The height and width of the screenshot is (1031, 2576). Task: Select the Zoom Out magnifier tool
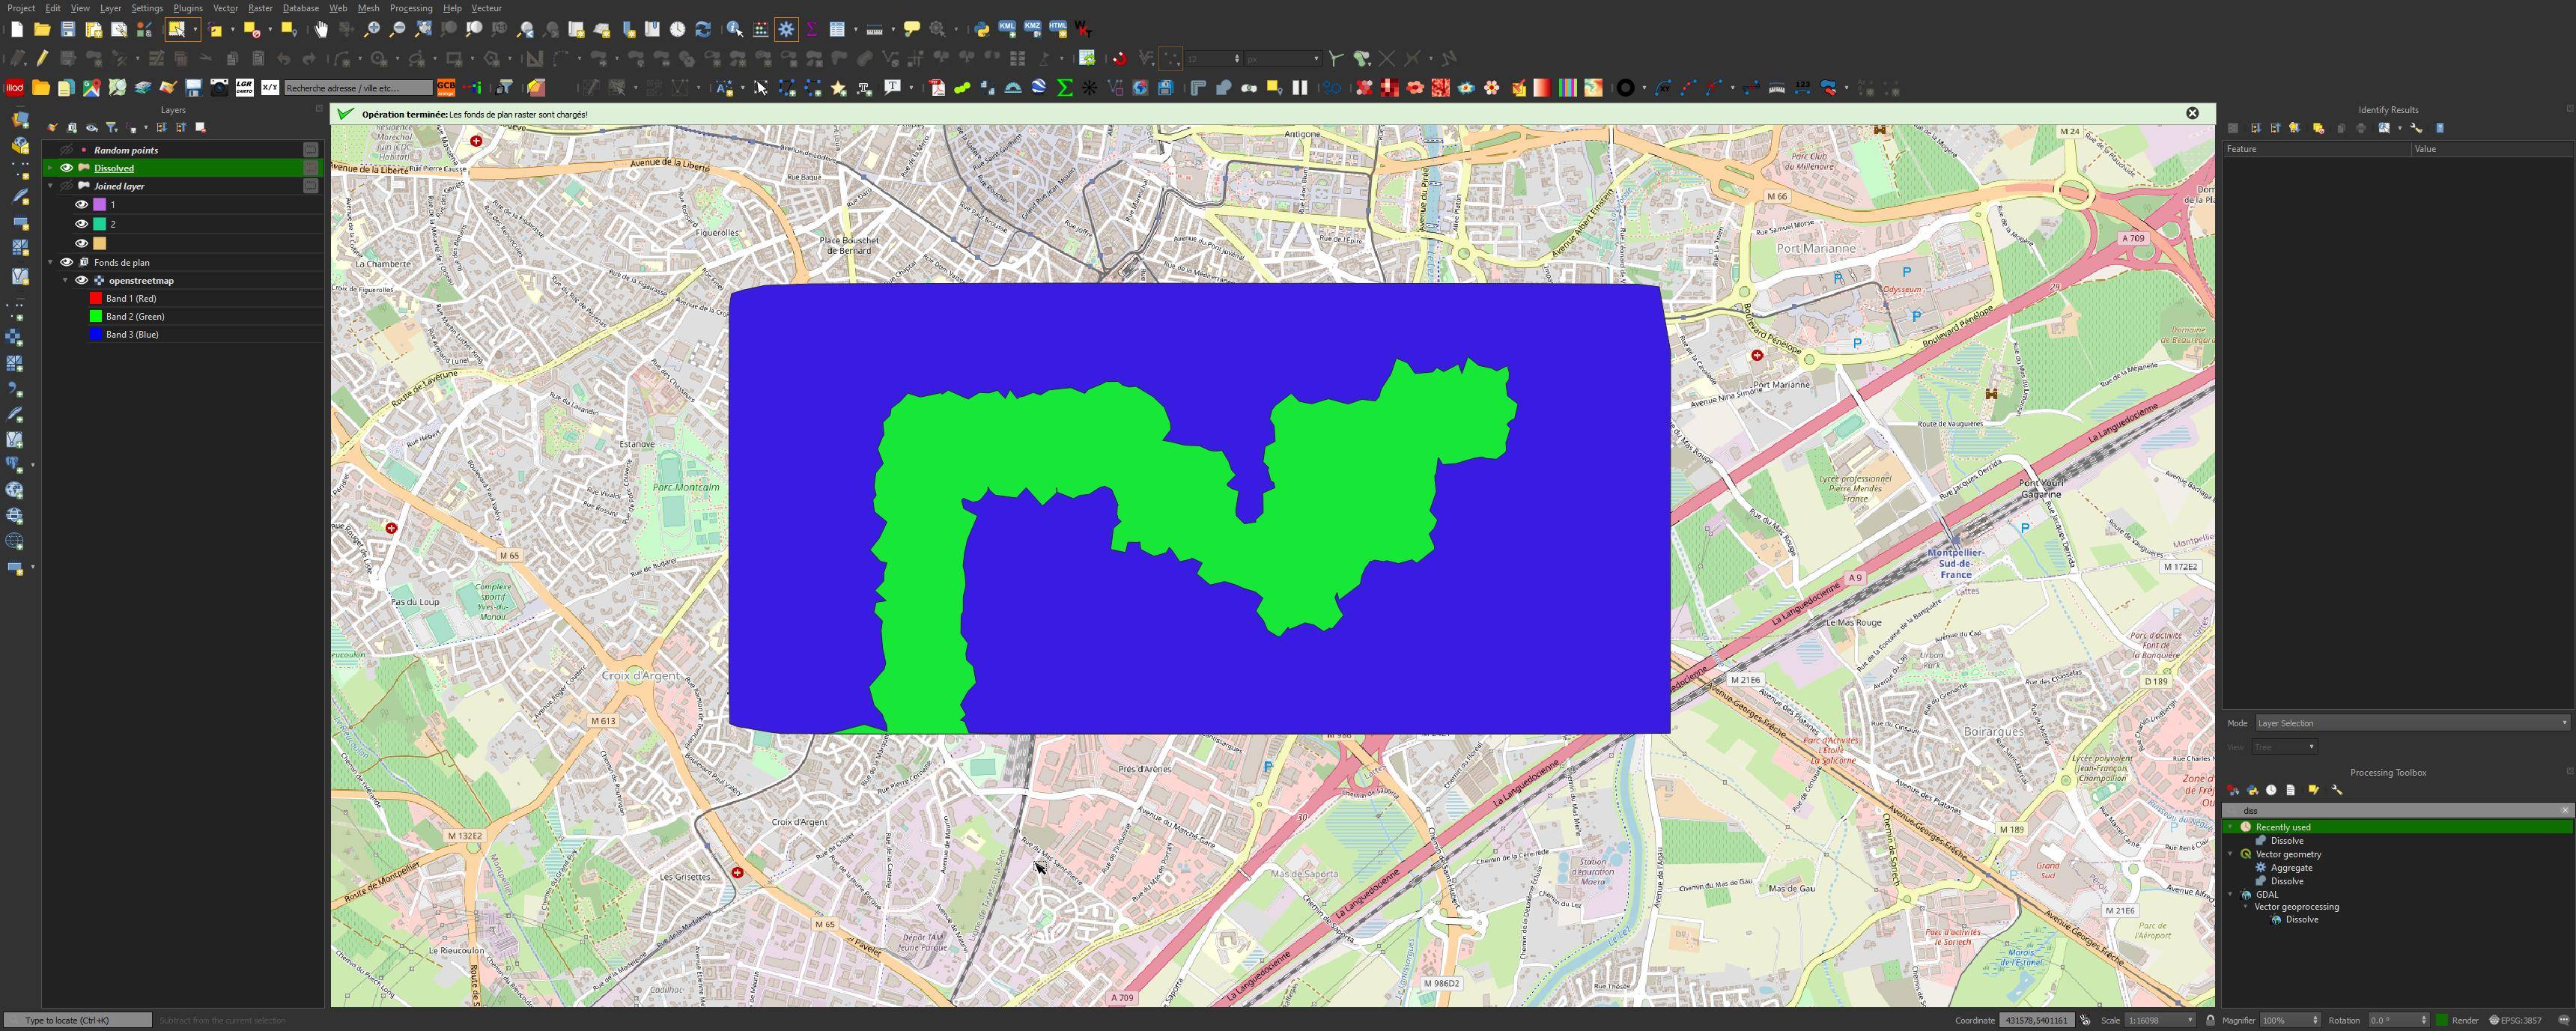397,29
